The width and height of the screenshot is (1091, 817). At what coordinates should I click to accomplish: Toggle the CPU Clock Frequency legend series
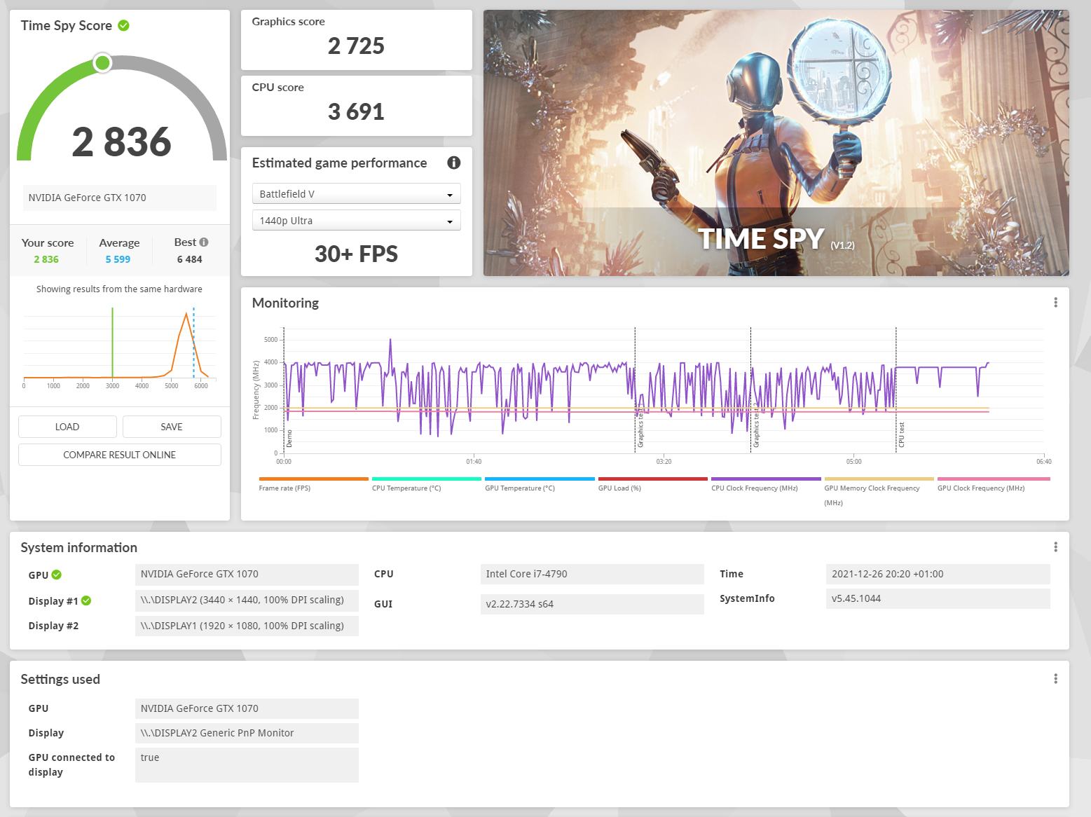766,484
